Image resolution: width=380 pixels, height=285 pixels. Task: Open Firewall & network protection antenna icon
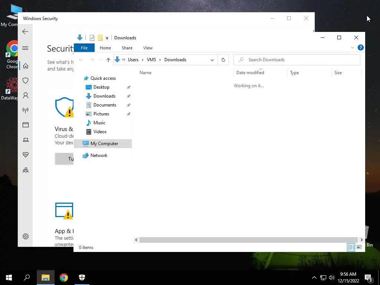(26, 110)
